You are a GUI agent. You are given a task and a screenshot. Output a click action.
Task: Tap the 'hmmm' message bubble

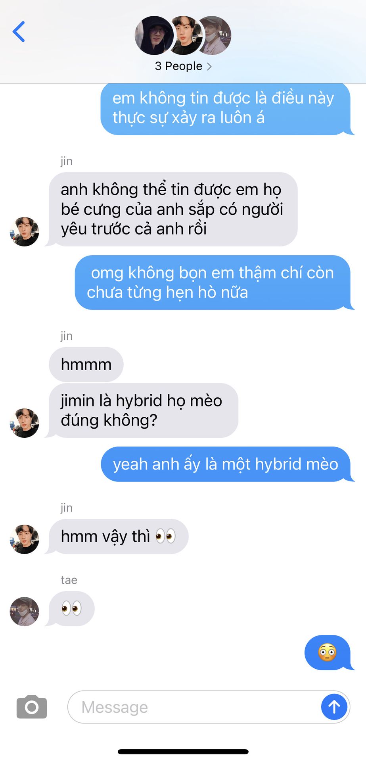point(86,364)
